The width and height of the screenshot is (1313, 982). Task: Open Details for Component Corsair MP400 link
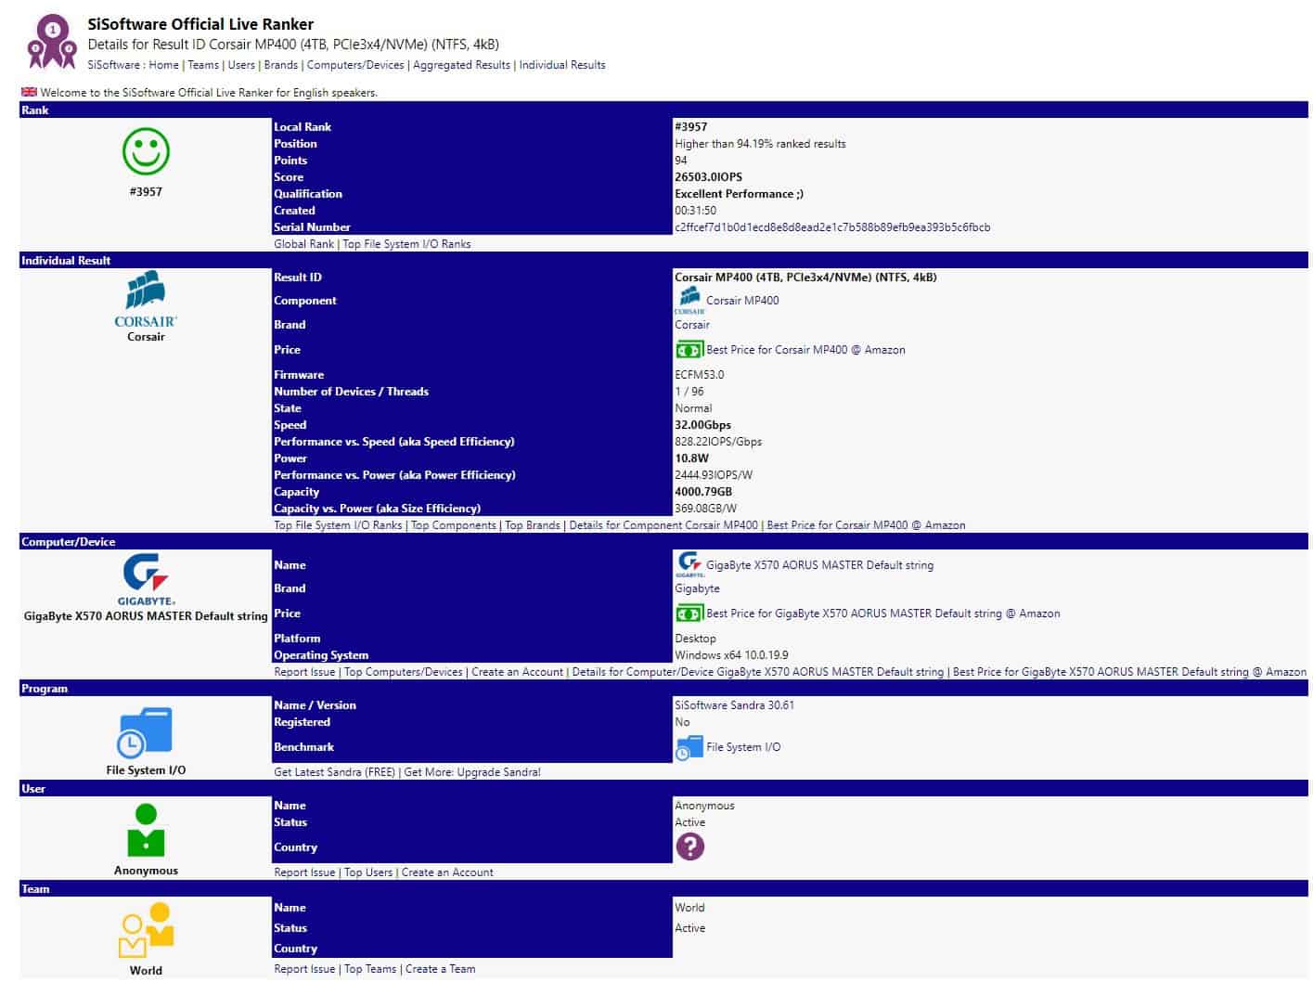[x=663, y=525]
